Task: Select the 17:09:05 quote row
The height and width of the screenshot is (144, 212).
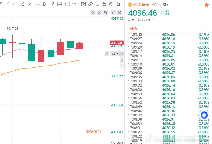Action: [x=169, y=77]
